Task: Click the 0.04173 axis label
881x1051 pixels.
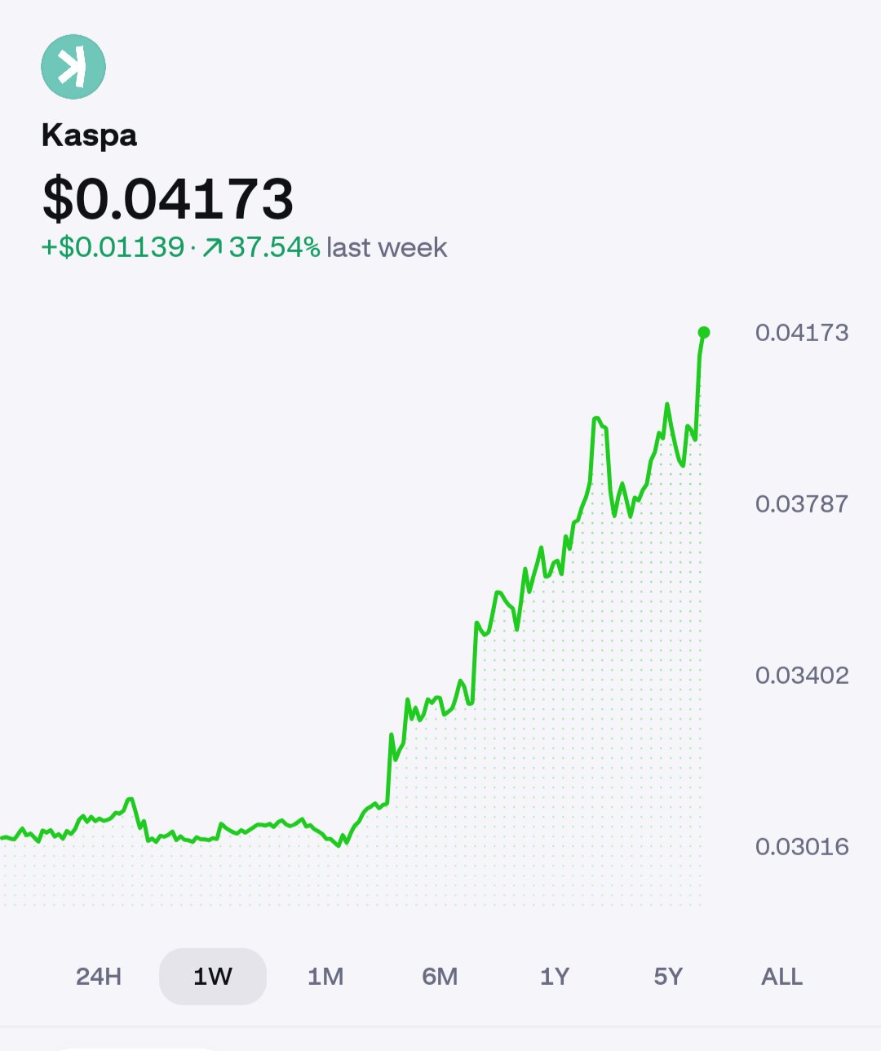Action: click(802, 333)
